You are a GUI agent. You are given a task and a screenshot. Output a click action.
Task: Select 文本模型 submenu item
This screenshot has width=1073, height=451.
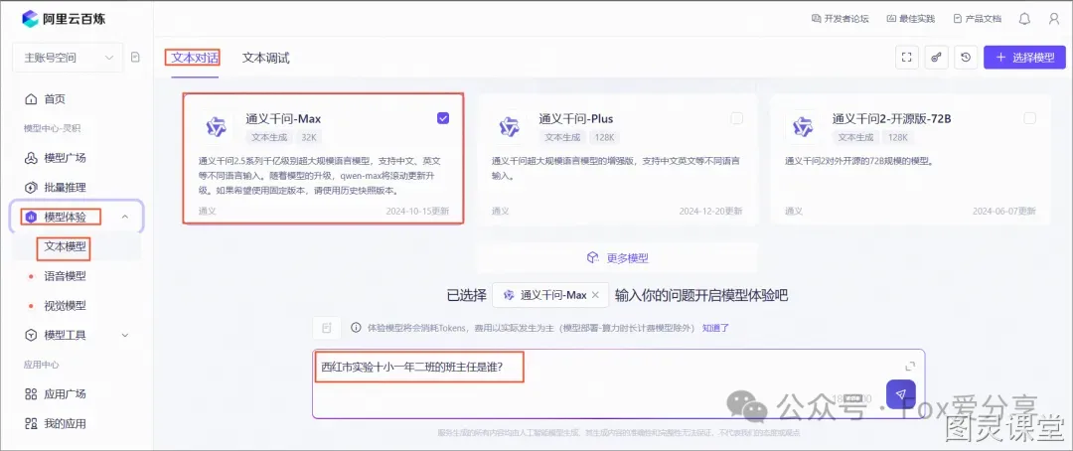tap(65, 246)
